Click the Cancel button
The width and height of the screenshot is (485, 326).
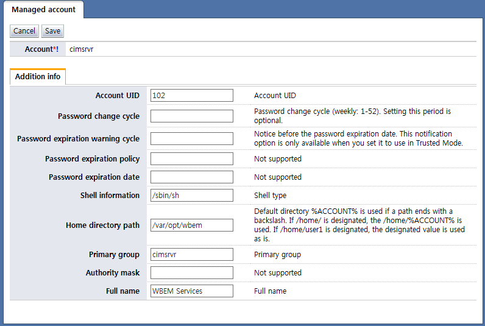(24, 31)
